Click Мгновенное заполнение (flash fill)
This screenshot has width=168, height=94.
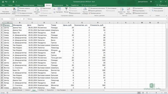pyautogui.click(x=97, y=8)
